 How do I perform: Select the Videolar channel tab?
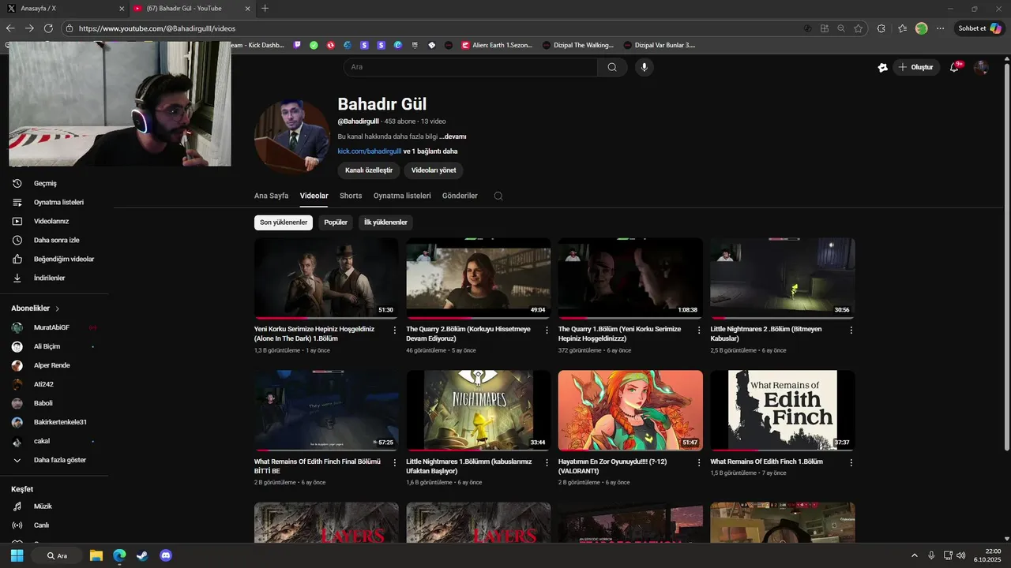point(314,196)
